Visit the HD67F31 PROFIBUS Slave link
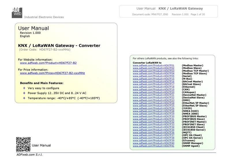233x161 pixels. (x=153, y=119)
